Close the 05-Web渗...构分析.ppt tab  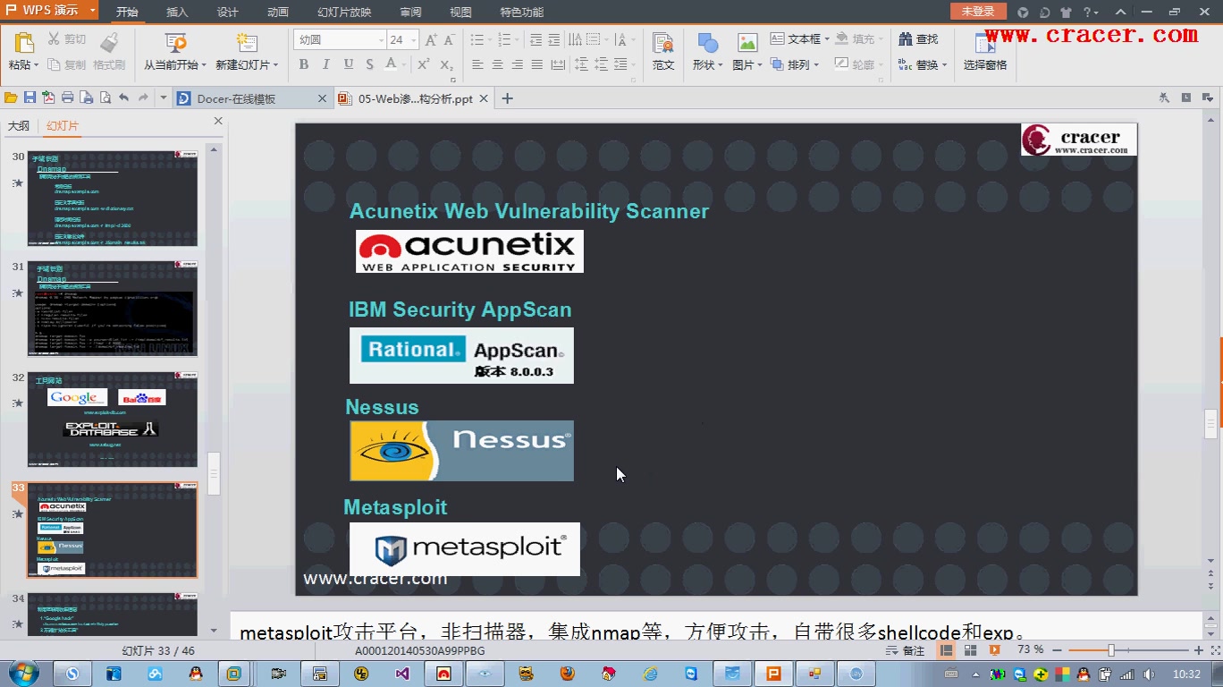[x=485, y=99]
